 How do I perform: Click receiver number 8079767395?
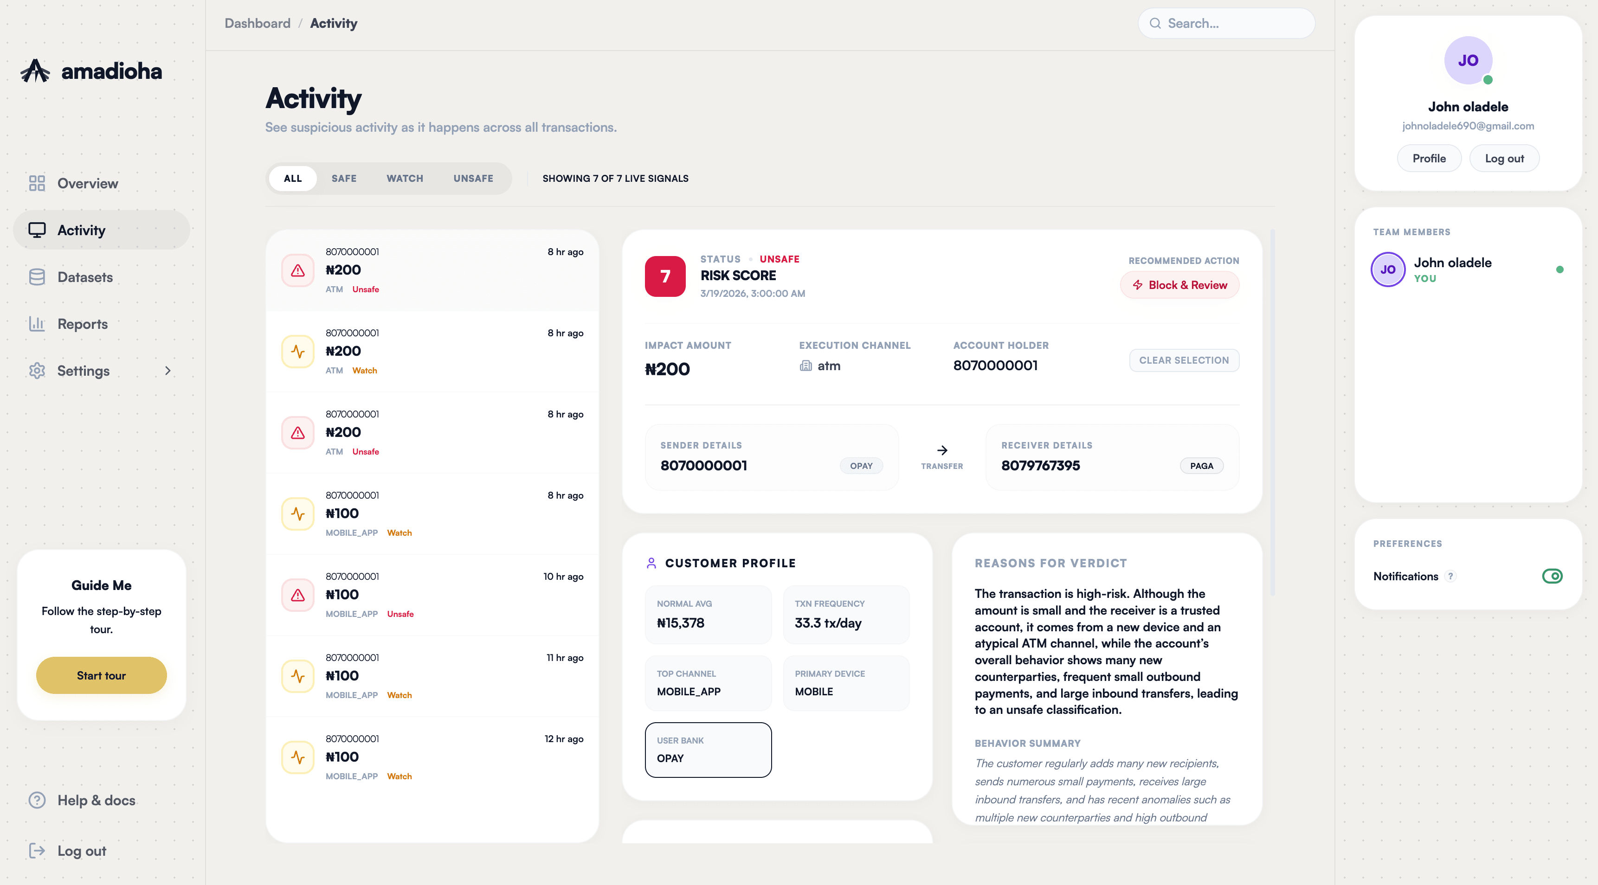coord(1040,466)
